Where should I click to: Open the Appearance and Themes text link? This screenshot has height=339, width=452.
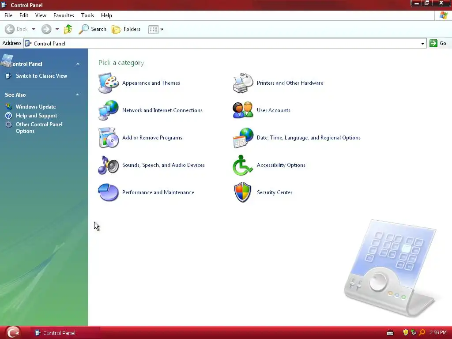tap(151, 83)
